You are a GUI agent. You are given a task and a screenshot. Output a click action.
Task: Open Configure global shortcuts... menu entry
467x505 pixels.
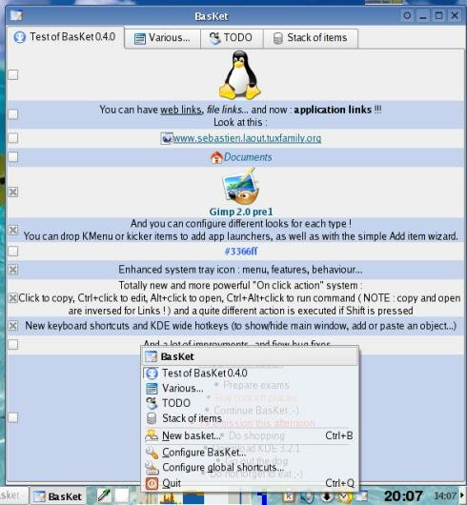click(x=251, y=467)
